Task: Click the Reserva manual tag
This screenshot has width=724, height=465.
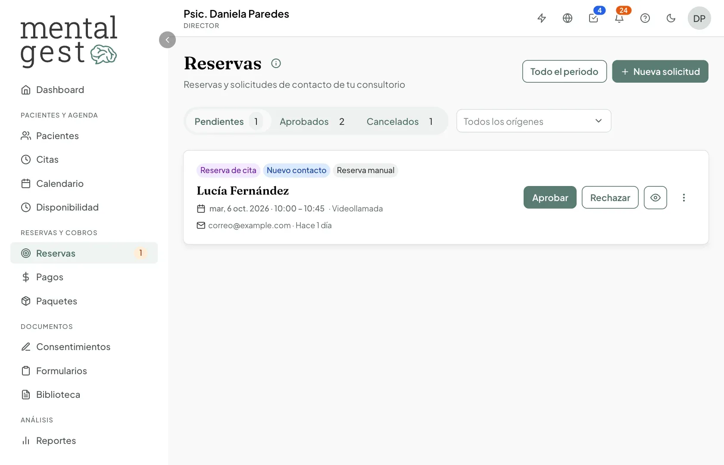Action: coord(365,170)
